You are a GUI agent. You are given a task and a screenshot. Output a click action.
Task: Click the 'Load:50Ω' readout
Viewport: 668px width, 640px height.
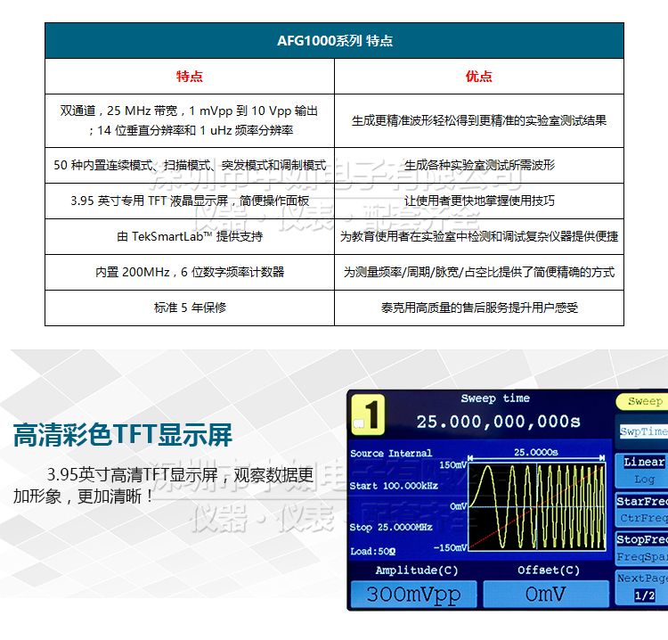pos(373,552)
